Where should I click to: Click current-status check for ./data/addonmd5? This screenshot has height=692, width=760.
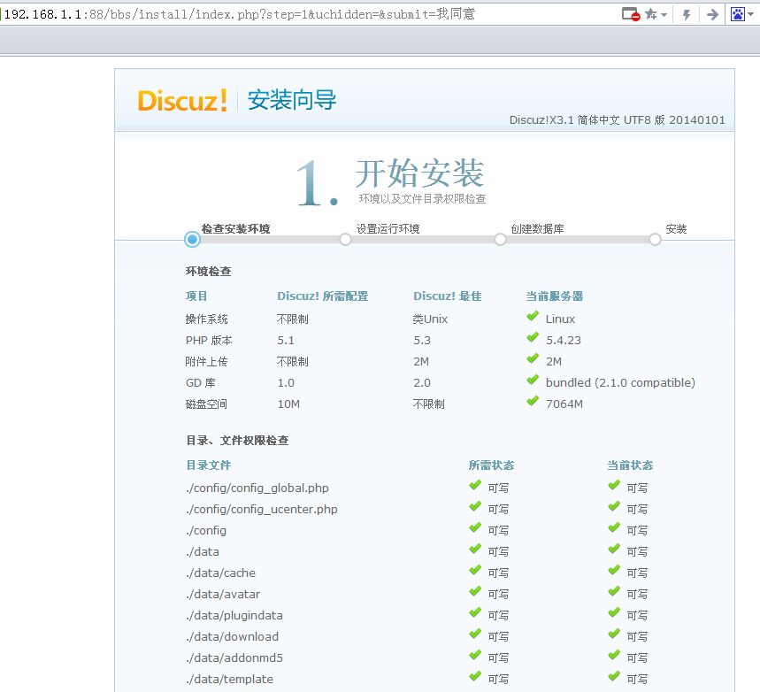pos(614,655)
